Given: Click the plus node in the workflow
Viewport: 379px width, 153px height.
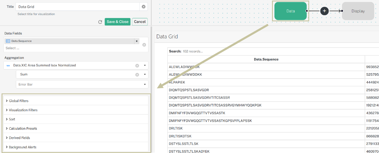Looking at the screenshot, I should [x=325, y=11].
